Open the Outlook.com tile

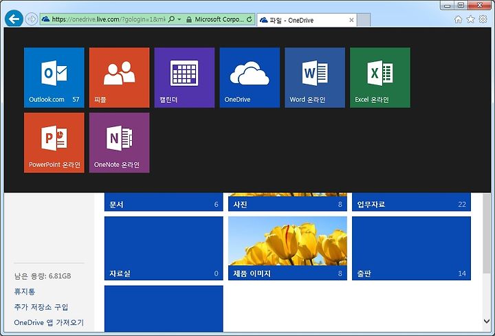tap(54, 78)
